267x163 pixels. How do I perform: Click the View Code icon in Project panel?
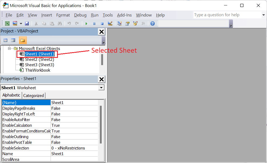pyautogui.click(x=5, y=40)
